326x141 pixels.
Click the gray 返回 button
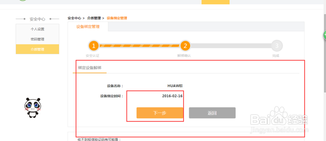(x=212, y=113)
